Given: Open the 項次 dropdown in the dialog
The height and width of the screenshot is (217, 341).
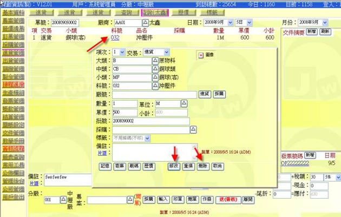Looking at the screenshot, I should coord(122,52).
